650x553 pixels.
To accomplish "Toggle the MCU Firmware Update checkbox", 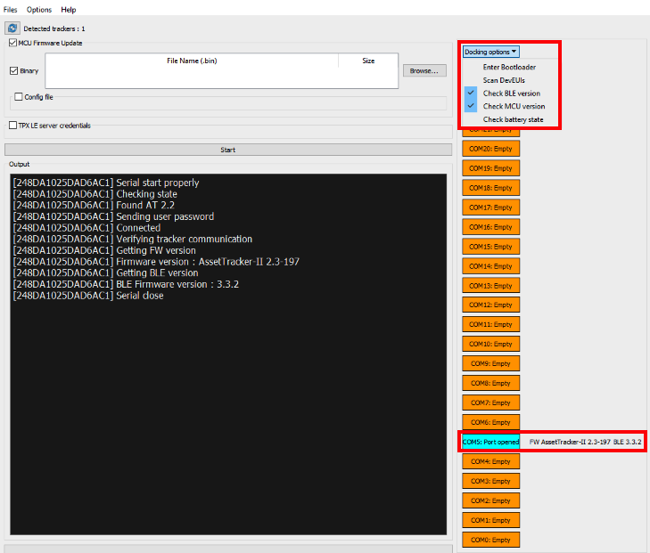I will point(12,43).
